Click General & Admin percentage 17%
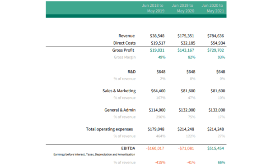The image size is (271, 167). (x=221, y=117)
